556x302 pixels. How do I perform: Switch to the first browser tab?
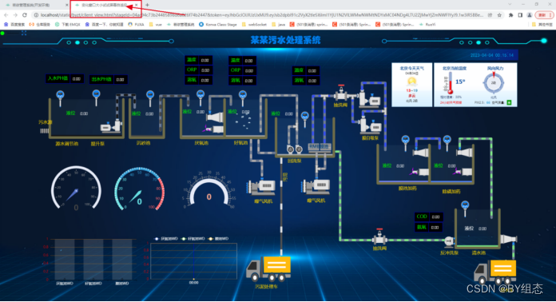34,5
